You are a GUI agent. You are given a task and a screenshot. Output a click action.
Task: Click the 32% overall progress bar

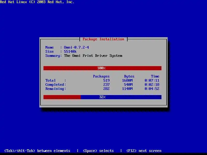point(102,97)
